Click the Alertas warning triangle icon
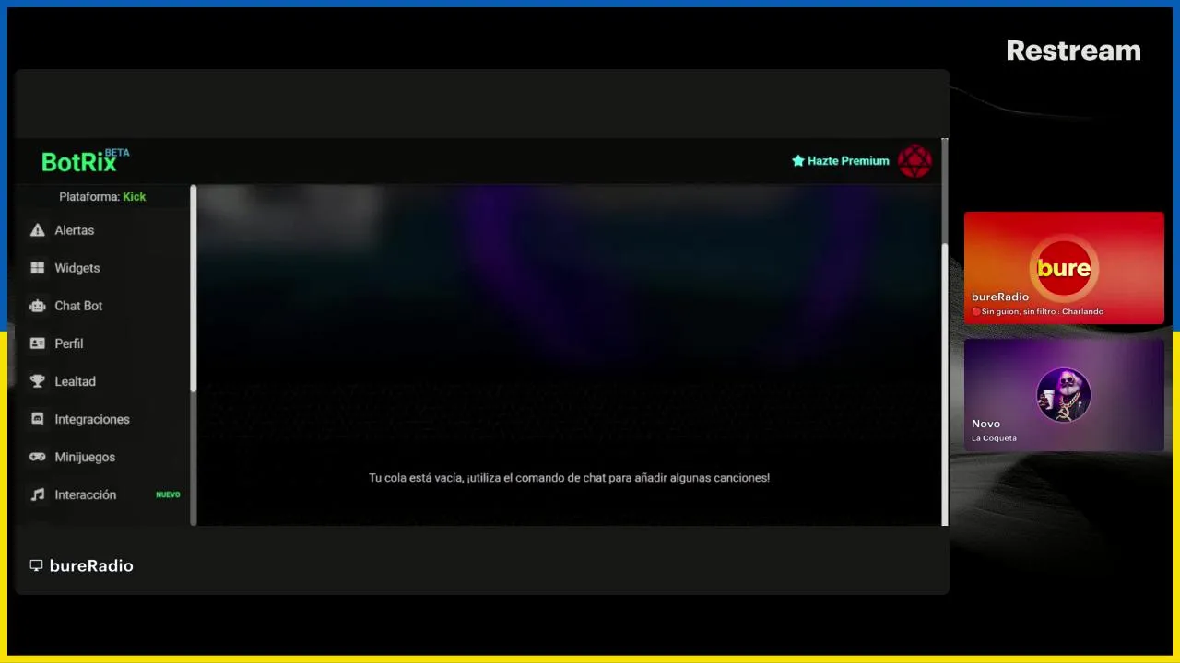The height and width of the screenshot is (663, 1180). tap(37, 230)
